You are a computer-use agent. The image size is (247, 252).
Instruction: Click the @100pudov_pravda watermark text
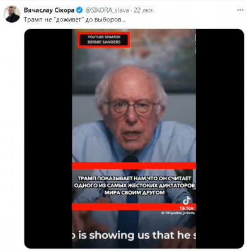point(178,213)
